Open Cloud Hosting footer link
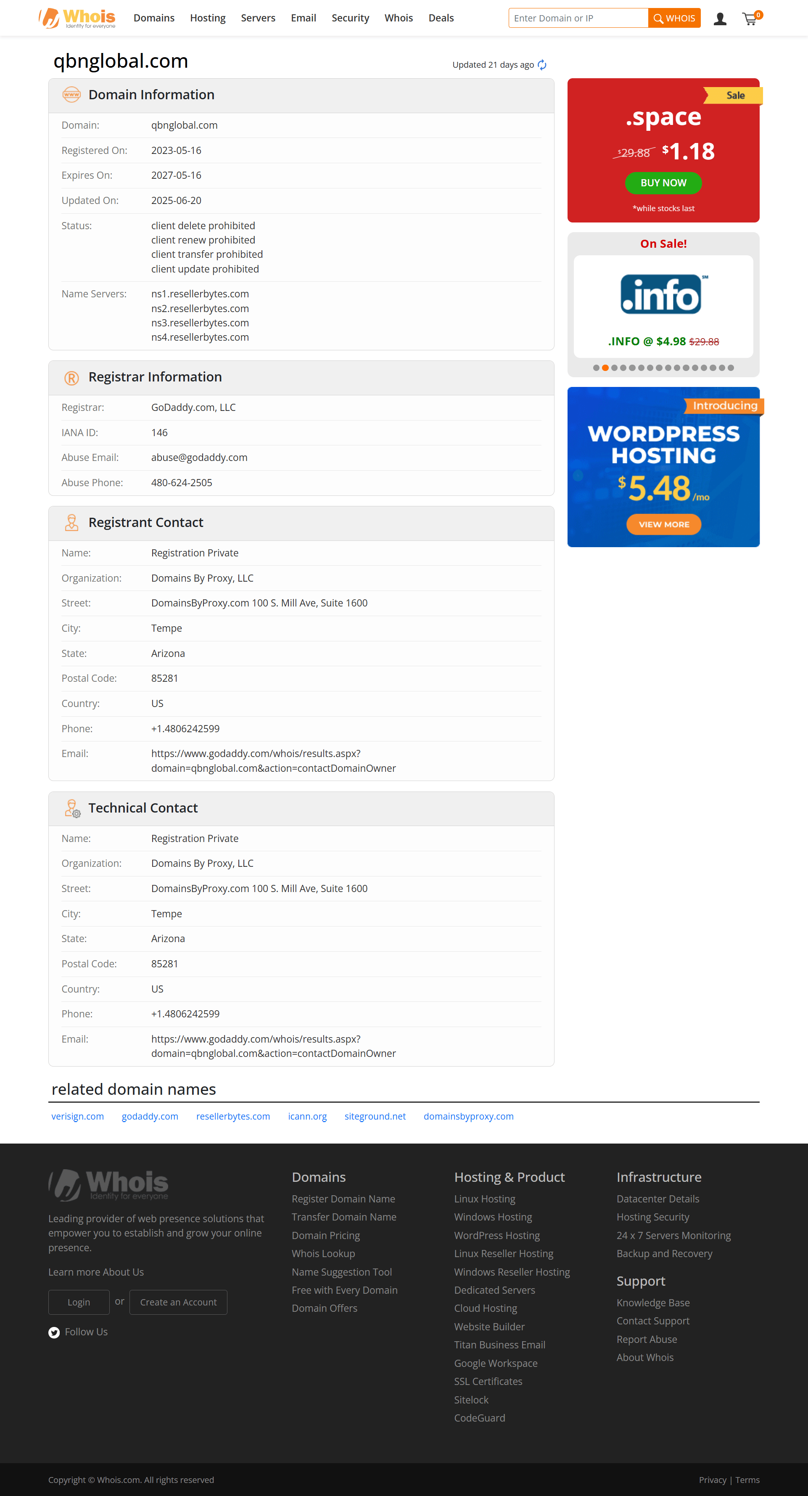The image size is (808, 1496). point(485,1308)
